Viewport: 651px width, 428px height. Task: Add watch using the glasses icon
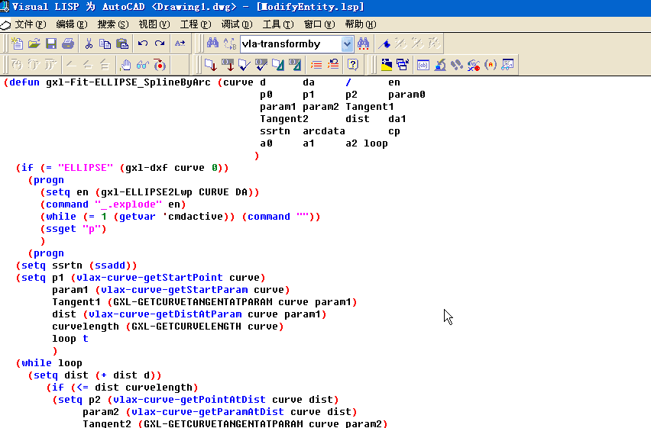coord(143,64)
